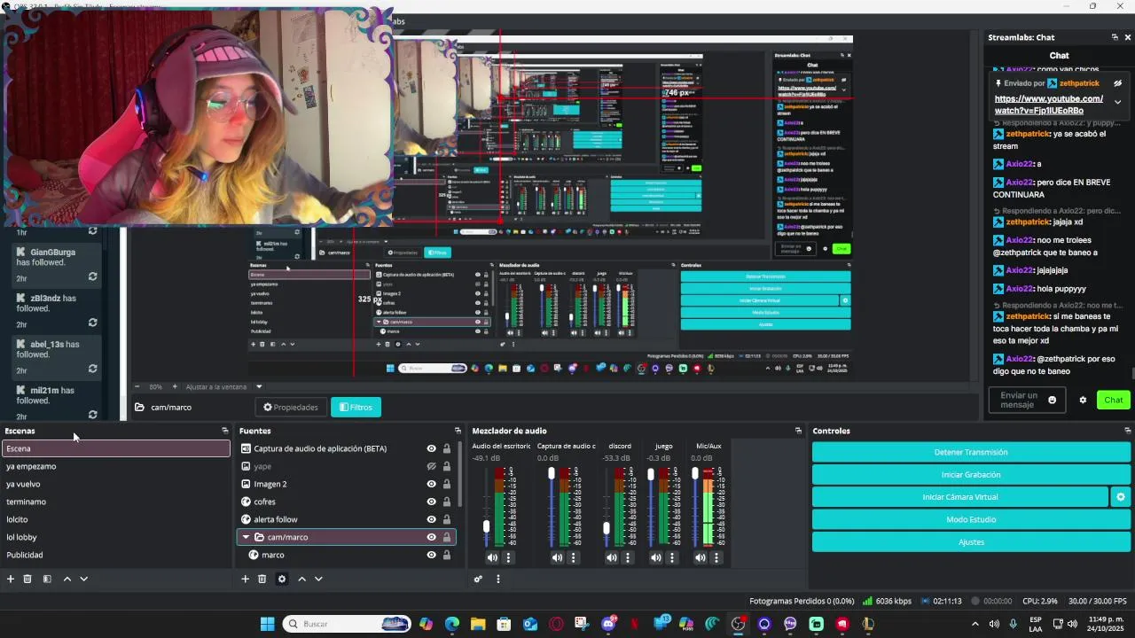Image resolution: width=1135 pixels, height=638 pixels.
Task: Toggle lock on cofres source
Action: click(x=447, y=502)
